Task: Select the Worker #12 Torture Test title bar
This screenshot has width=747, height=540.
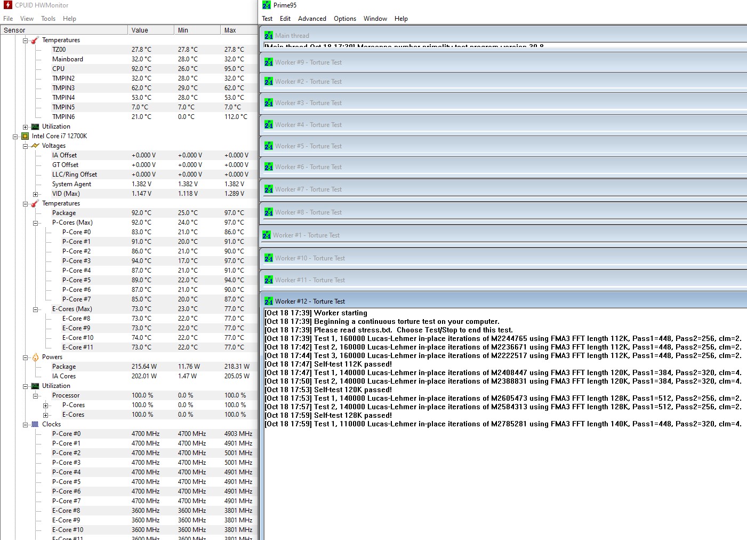Action: (504, 301)
